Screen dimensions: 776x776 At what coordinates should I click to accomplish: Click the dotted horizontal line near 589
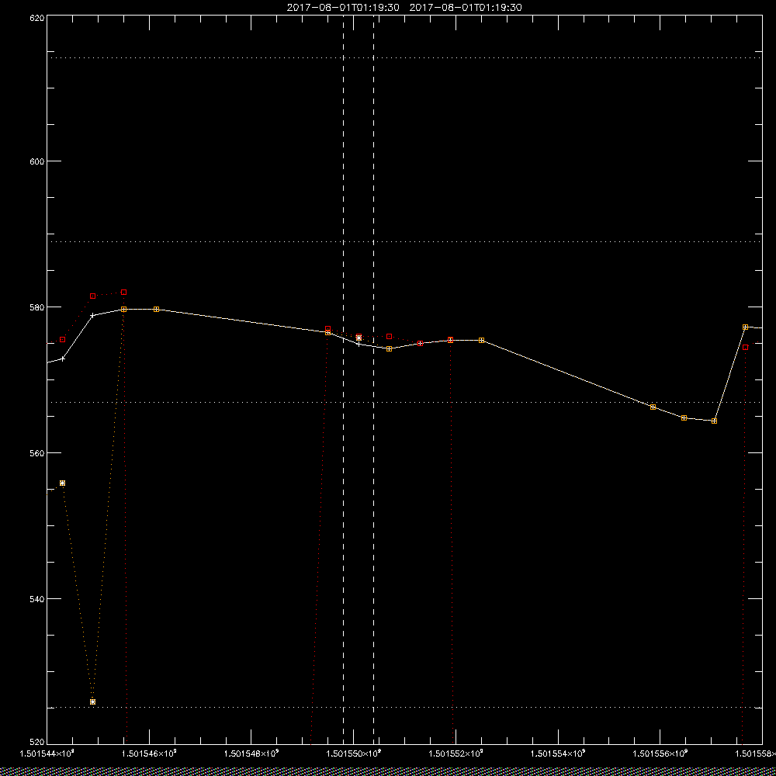point(404,242)
